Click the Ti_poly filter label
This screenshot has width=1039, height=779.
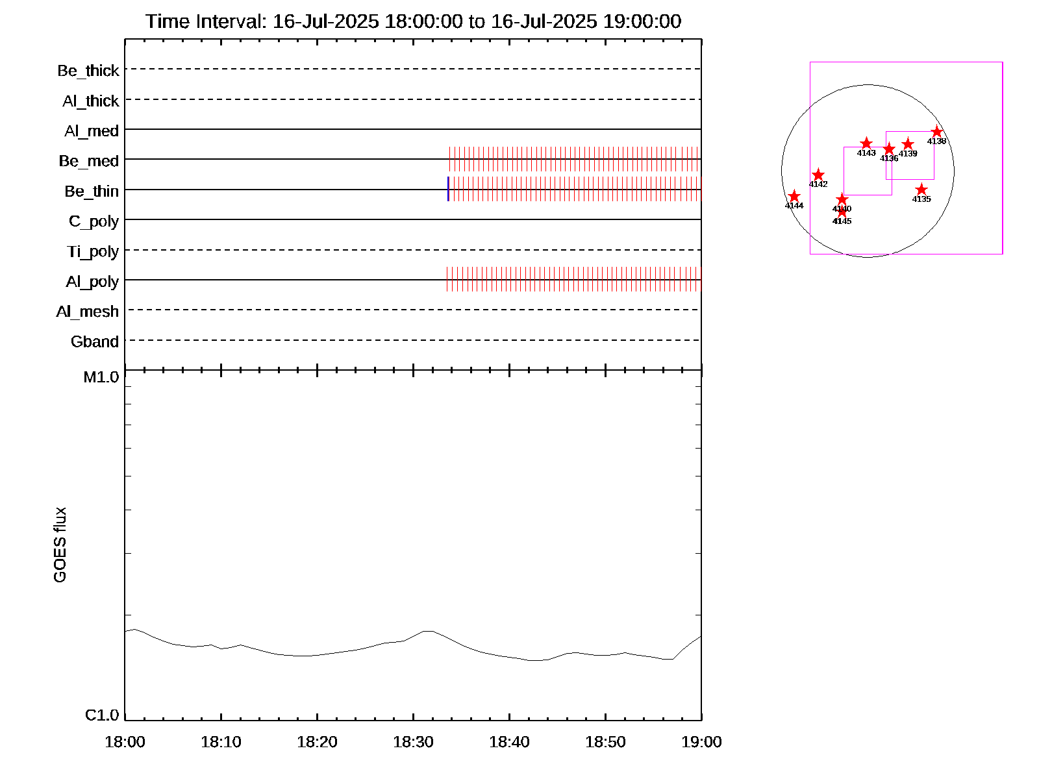pos(93,251)
